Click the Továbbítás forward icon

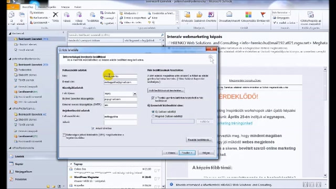[x=92, y=15]
